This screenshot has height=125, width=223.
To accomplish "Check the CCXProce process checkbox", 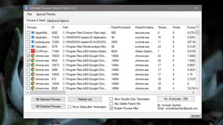I will coord(28,51).
